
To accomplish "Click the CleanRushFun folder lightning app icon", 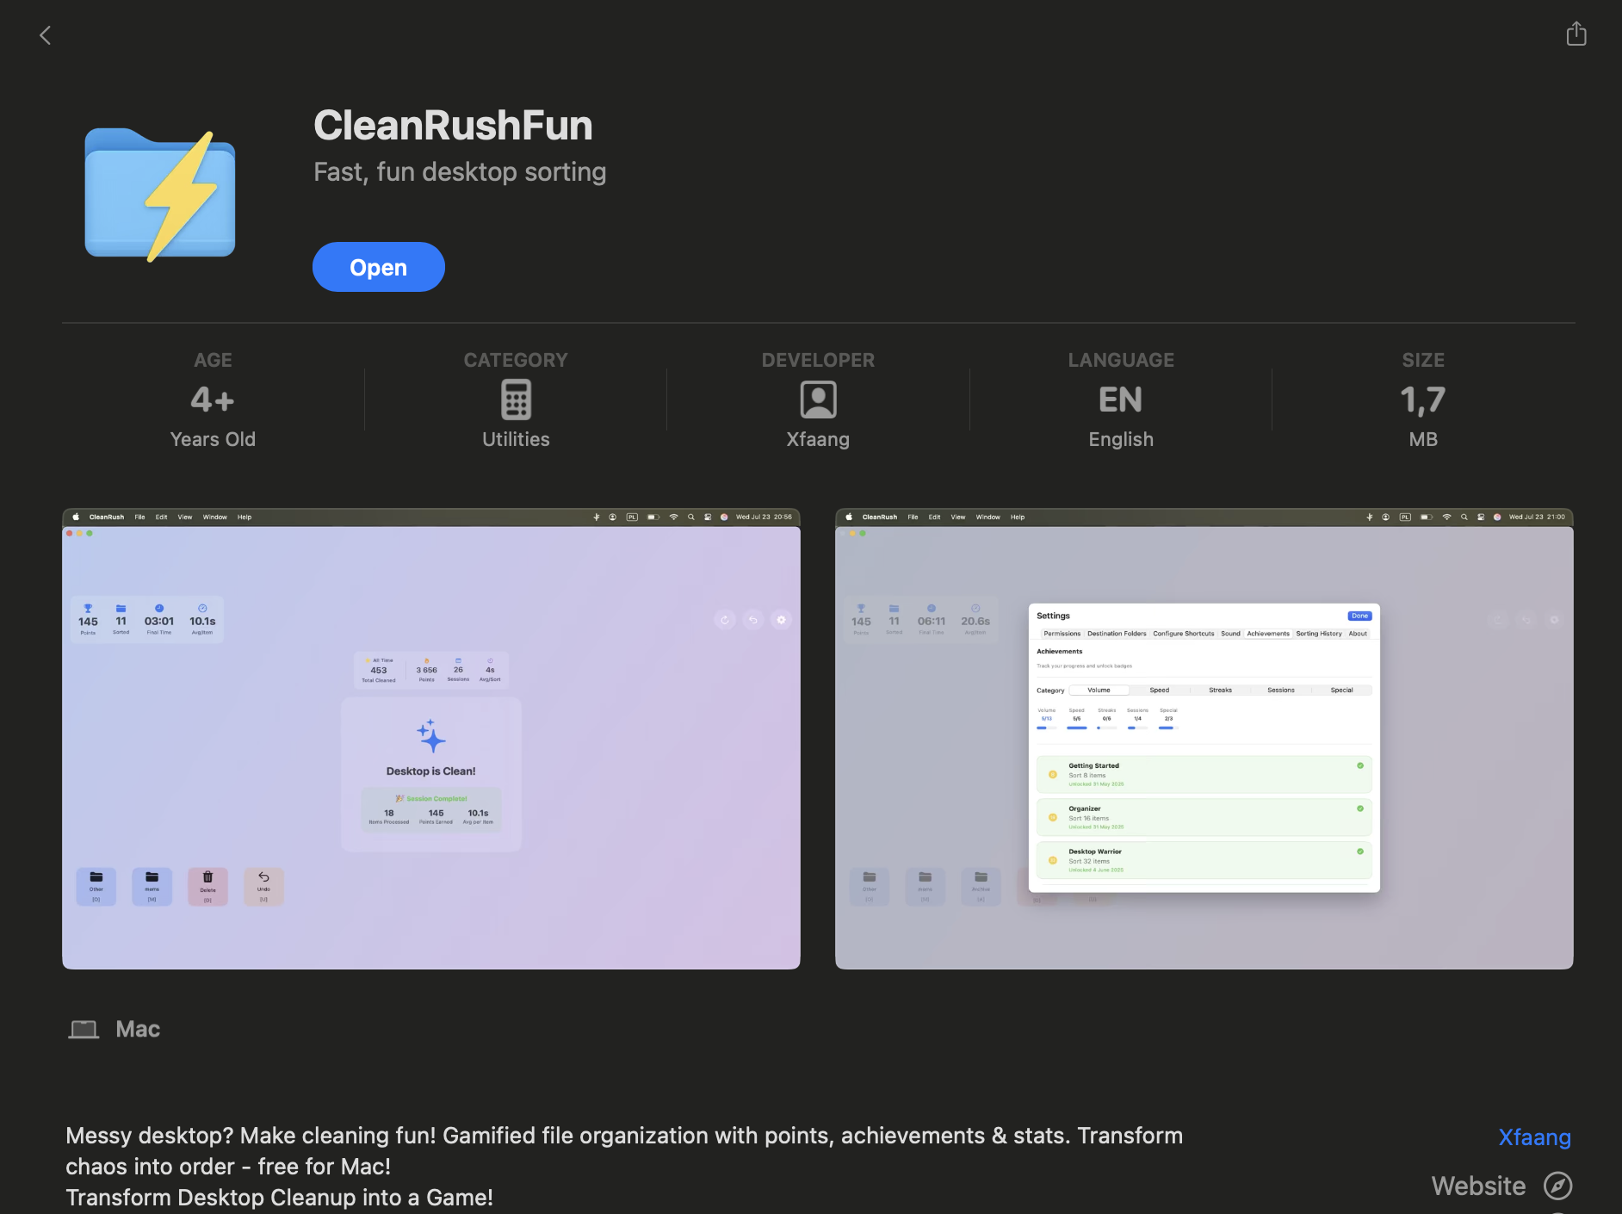I will pos(160,195).
